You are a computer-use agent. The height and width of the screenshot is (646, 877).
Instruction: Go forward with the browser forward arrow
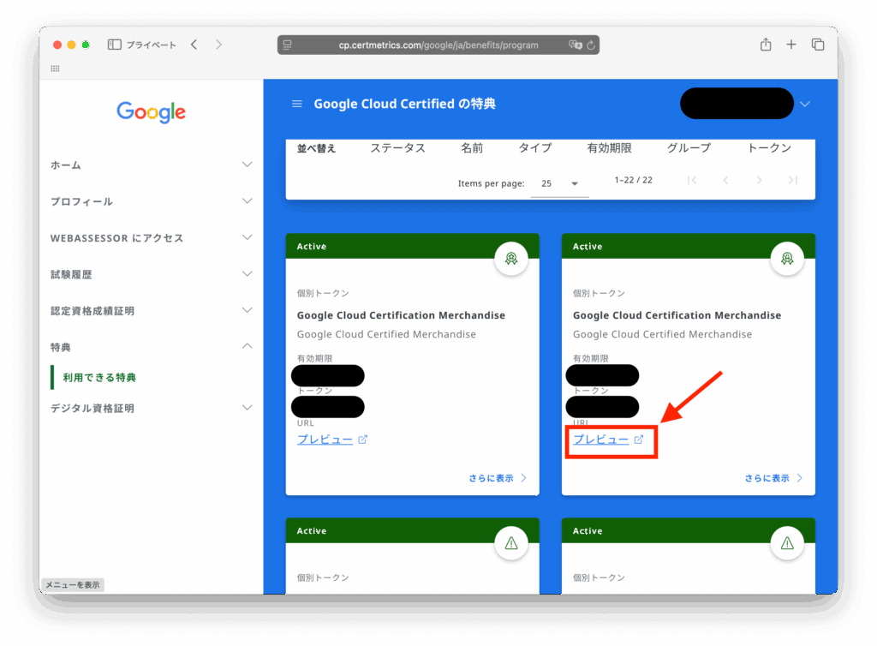[x=218, y=45]
